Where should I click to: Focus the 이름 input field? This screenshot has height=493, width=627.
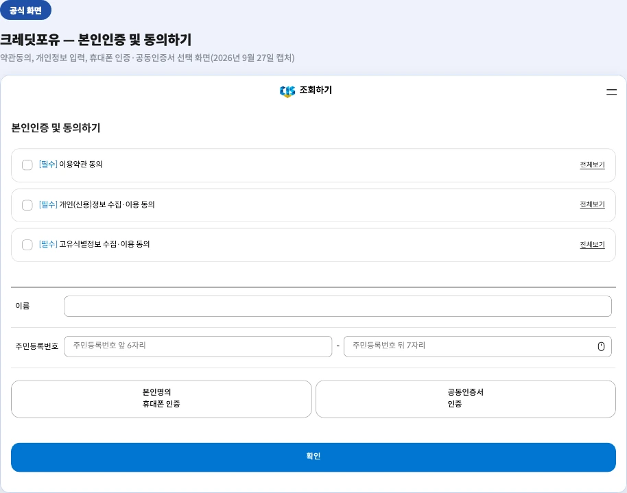tap(338, 306)
